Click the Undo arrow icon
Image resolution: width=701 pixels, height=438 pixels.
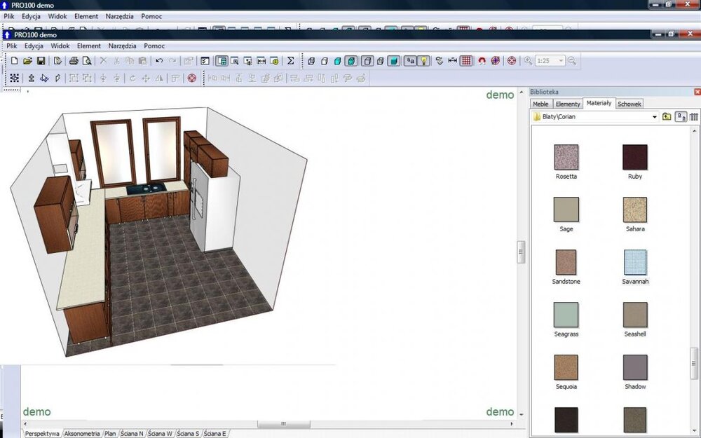(159, 61)
